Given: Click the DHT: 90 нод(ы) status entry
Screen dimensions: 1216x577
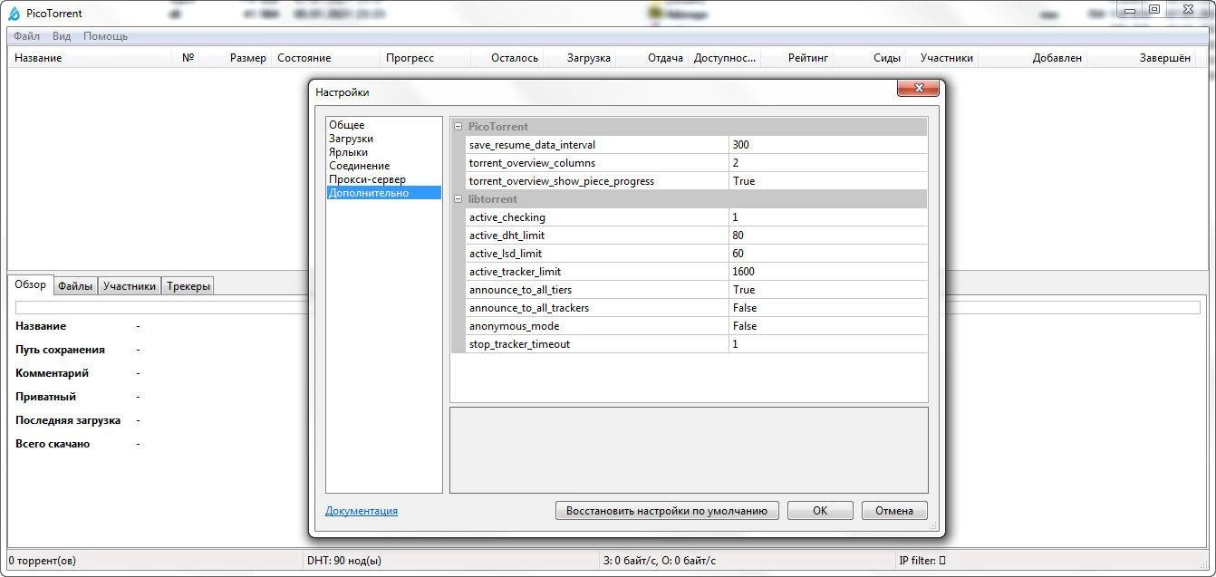Looking at the screenshot, I should point(344,561).
